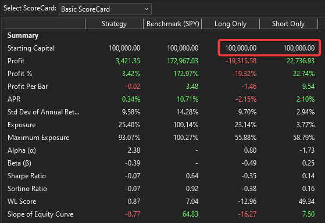
Task: Click Long Only Sharpe Ratio value -0.35
Action: [x=249, y=176]
